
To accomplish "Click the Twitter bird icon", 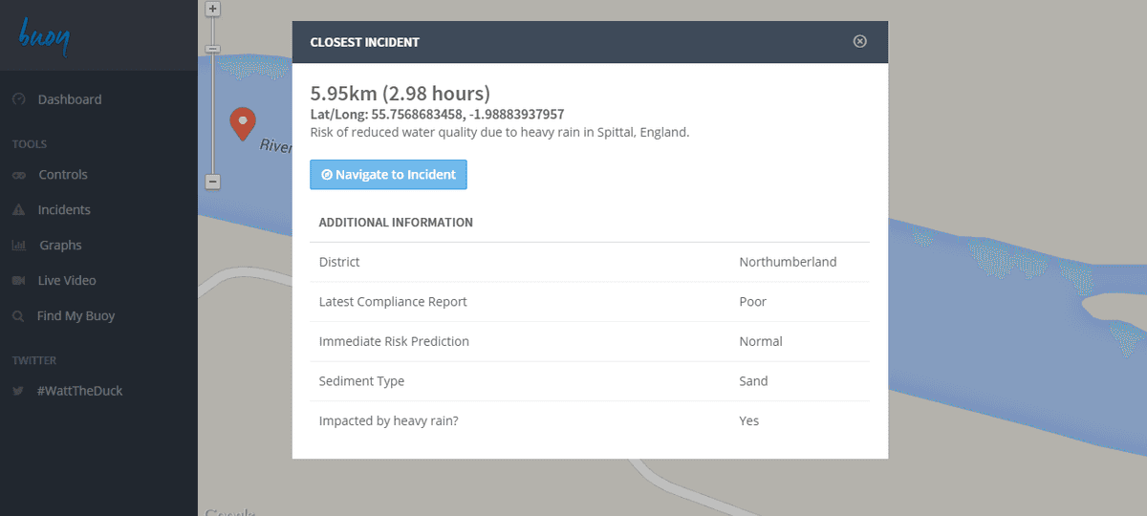I will [18, 391].
